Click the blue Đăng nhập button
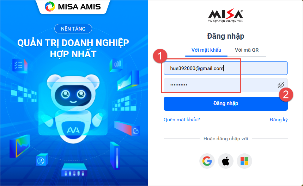The height and width of the screenshot is (186, 303). click(x=225, y=104)
